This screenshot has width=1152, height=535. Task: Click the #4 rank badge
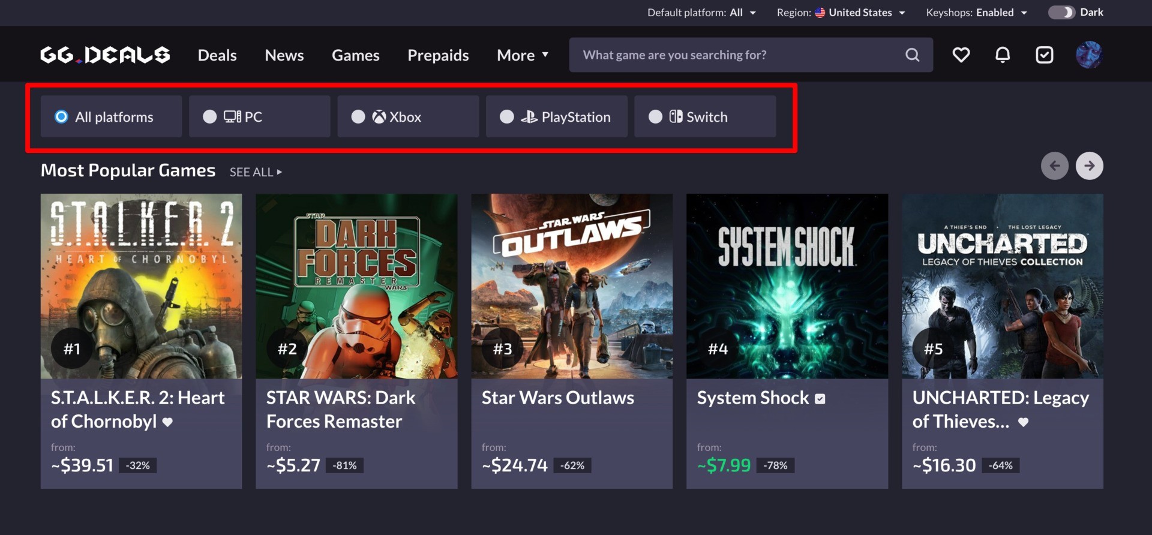coord(718,348)
